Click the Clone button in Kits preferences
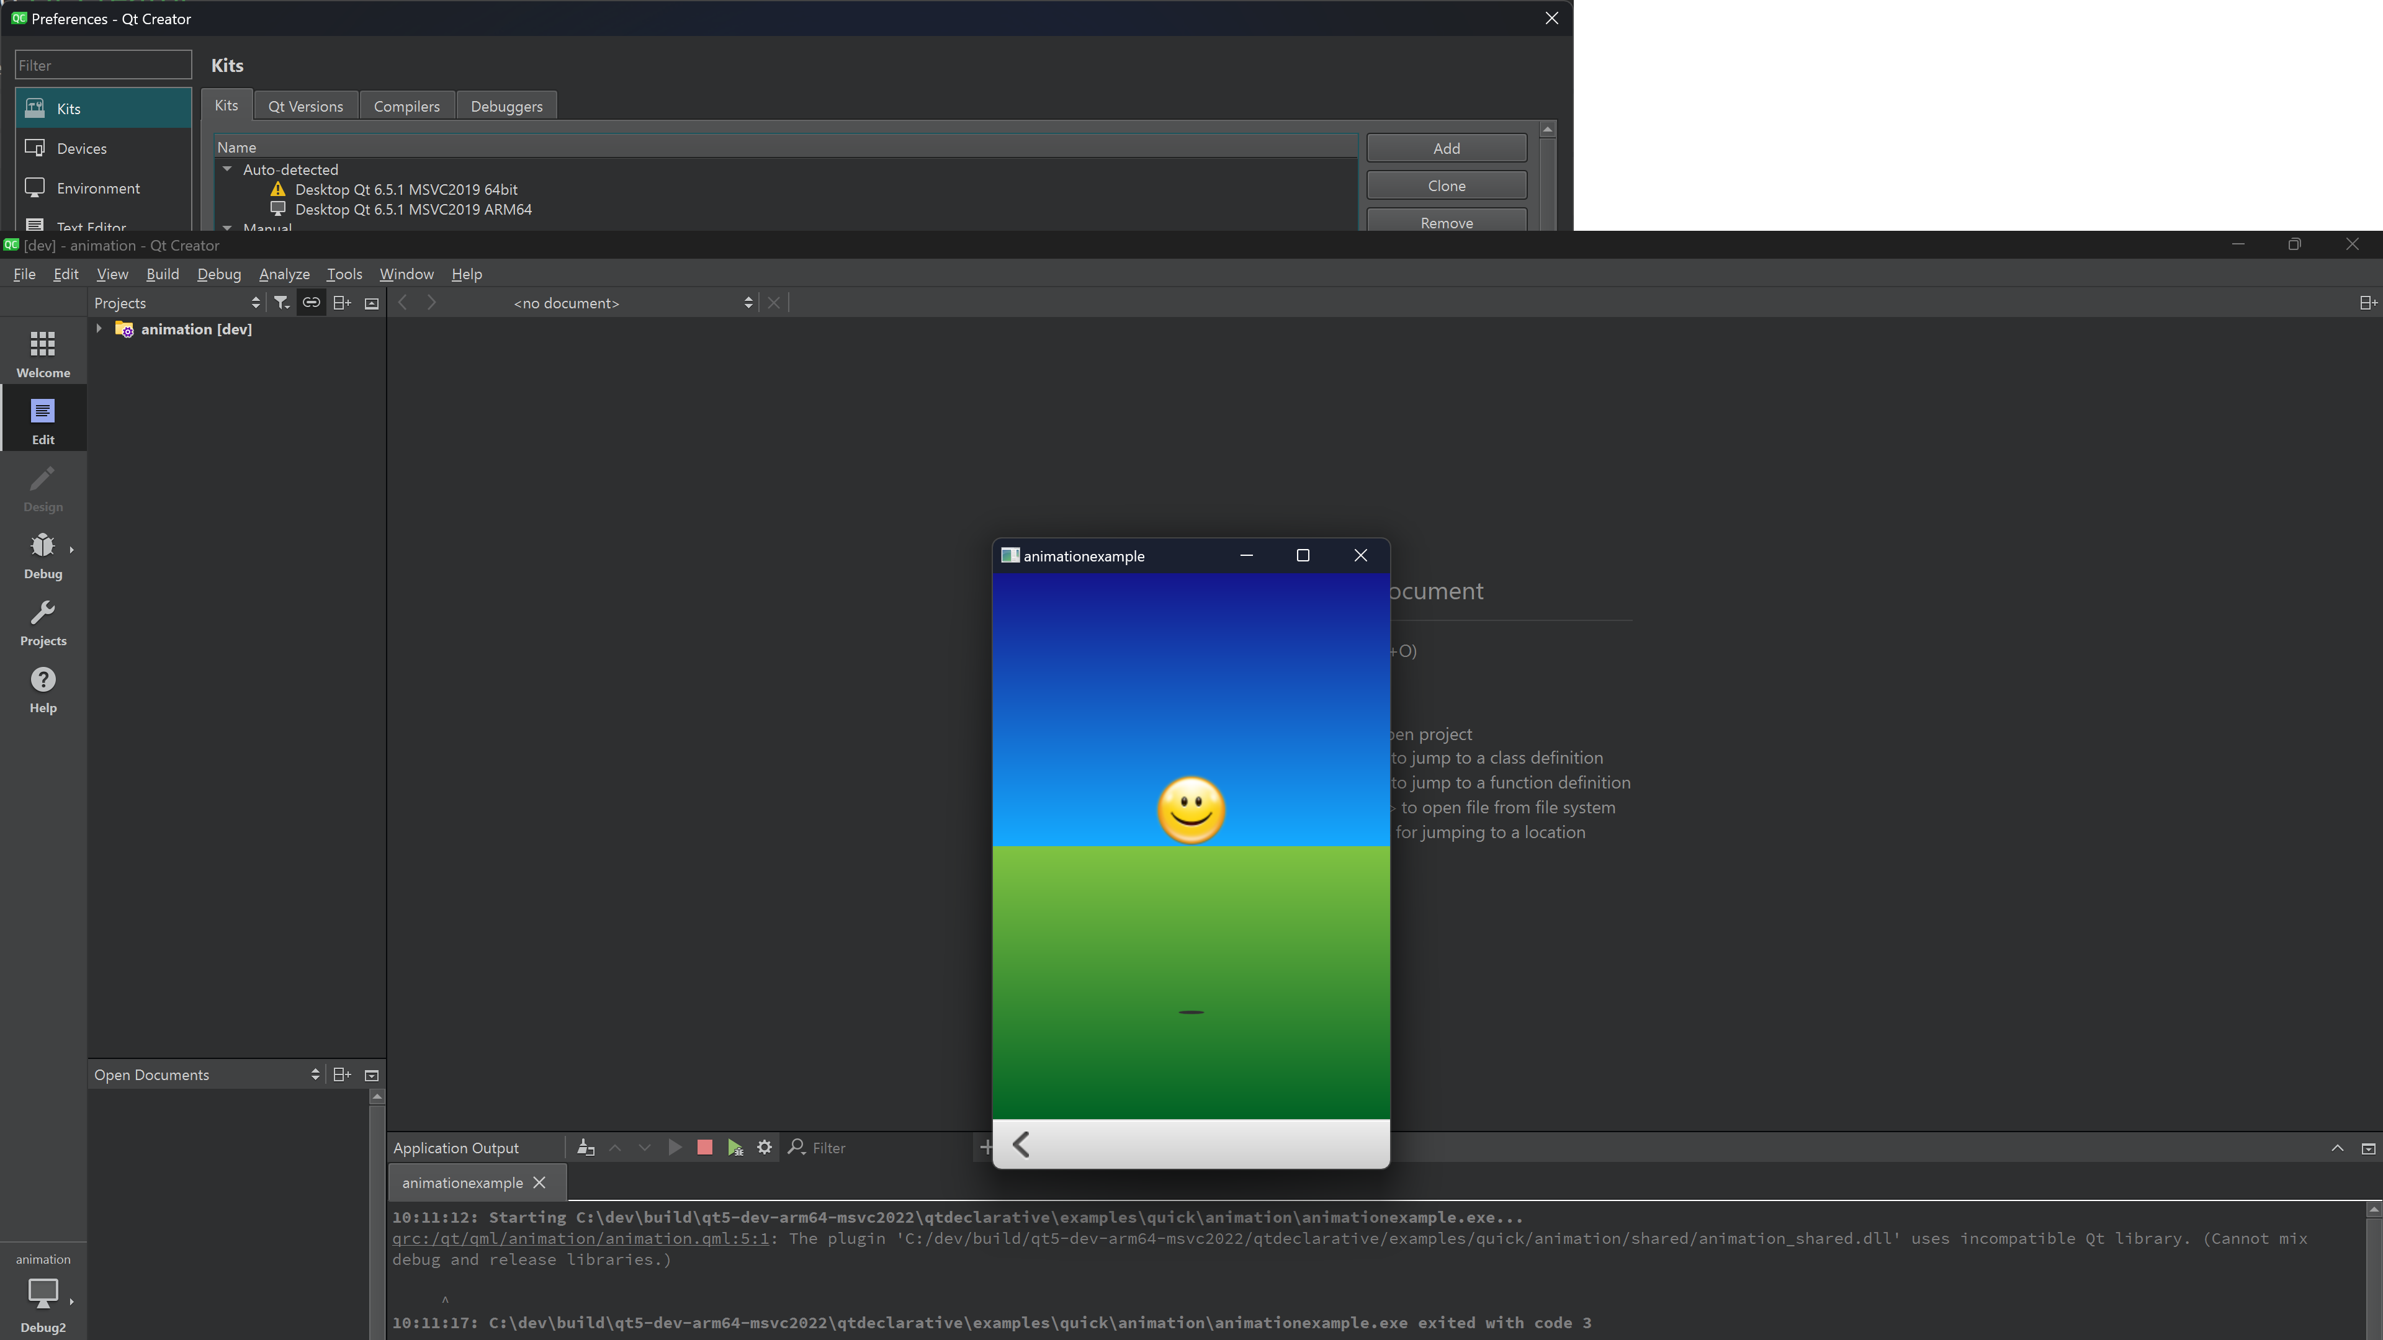 [x=1445, y=185]
